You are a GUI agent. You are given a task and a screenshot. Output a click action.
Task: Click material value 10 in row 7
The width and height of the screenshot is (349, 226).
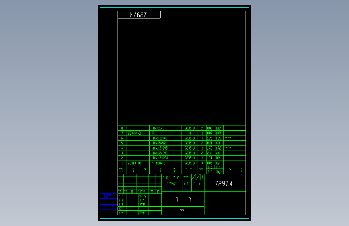[190, 133]
